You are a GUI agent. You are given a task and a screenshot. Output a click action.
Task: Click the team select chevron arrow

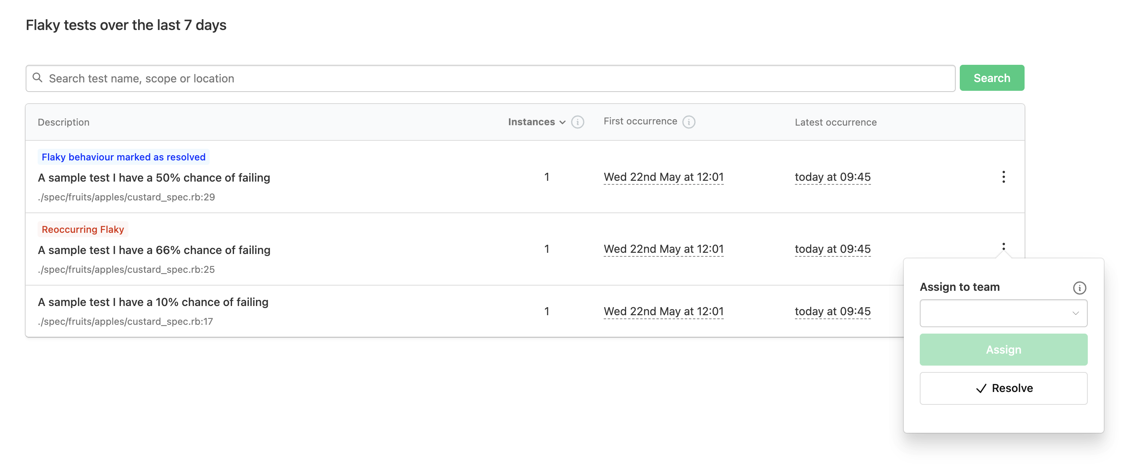(x=1075, y=313)
